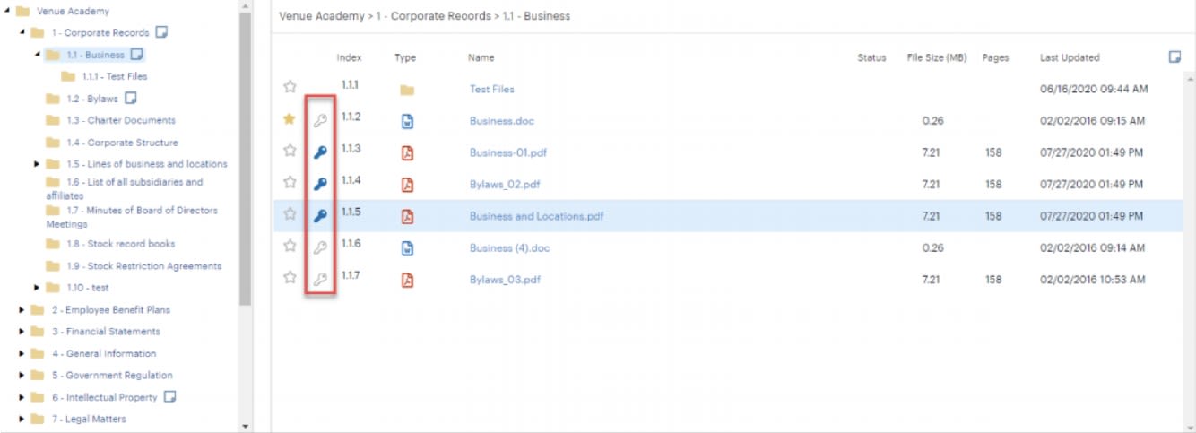
Task: Star Bylaws_02.pdf as favorite
Action: pyautogui.click(x=290, y=182)
